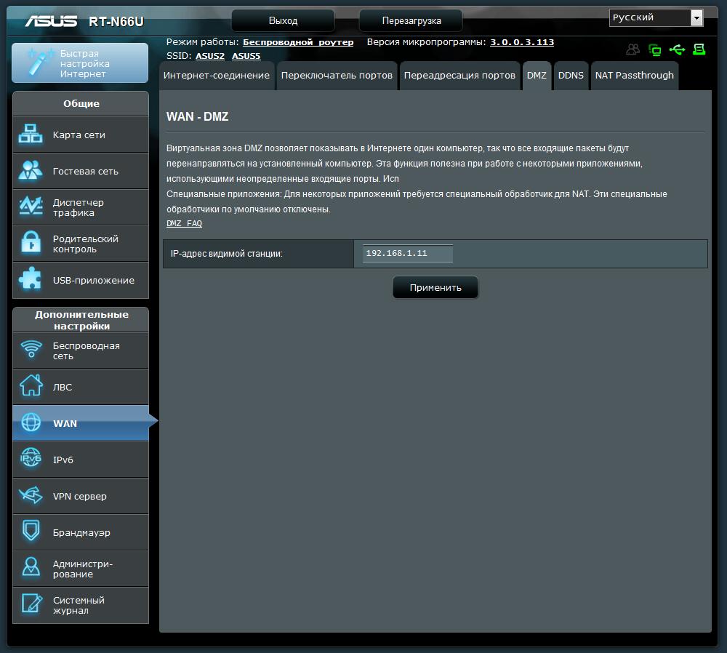Open the ЛВС house icon

31,386
